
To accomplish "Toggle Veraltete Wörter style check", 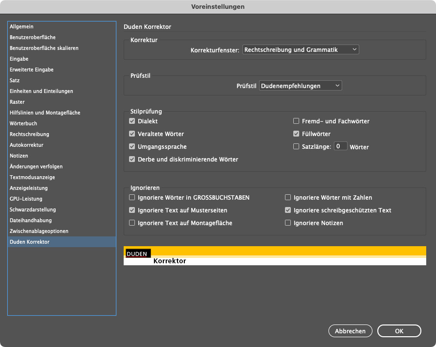I will tap(132, 134).
